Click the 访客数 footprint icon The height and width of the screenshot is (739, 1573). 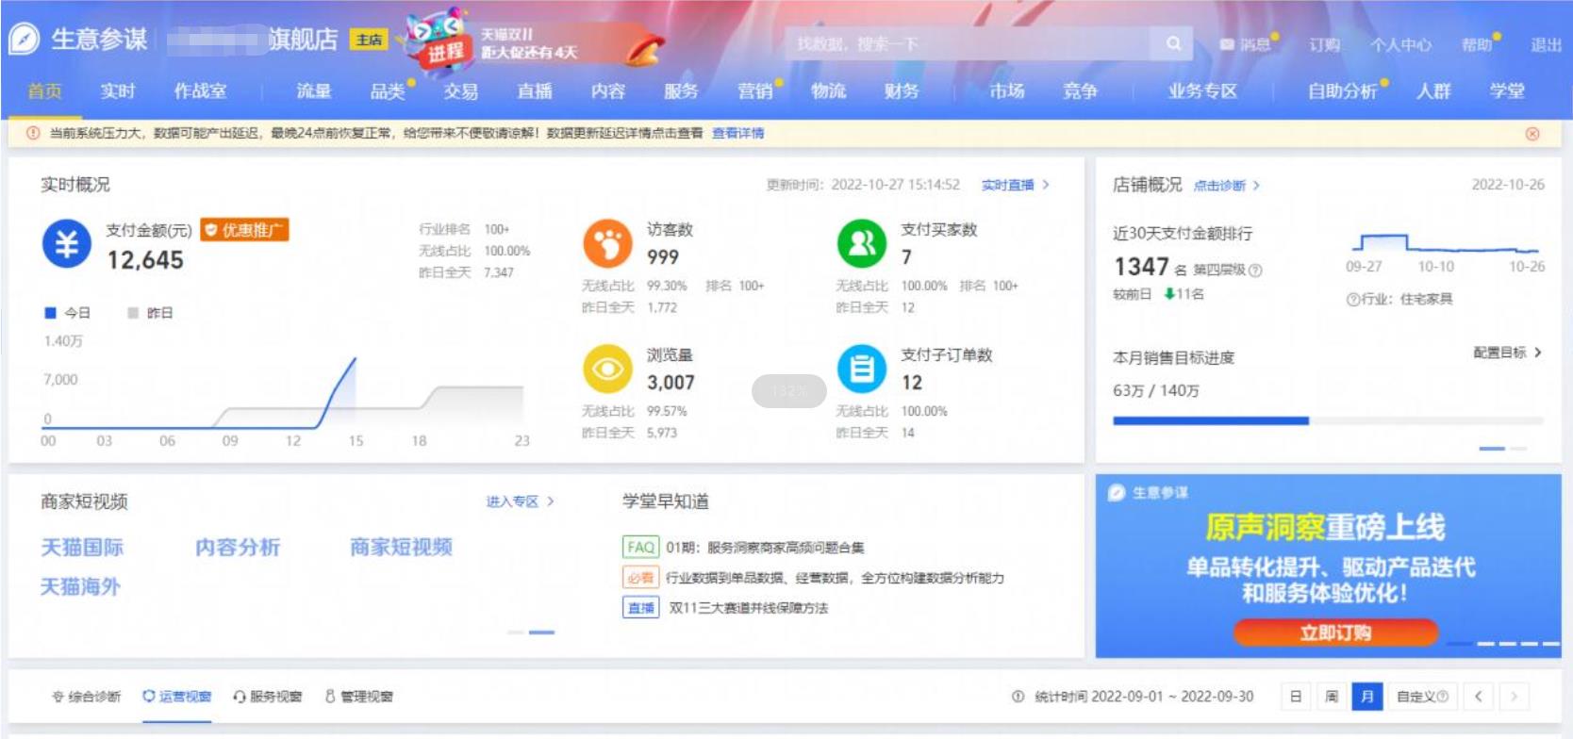coord(607,244)
